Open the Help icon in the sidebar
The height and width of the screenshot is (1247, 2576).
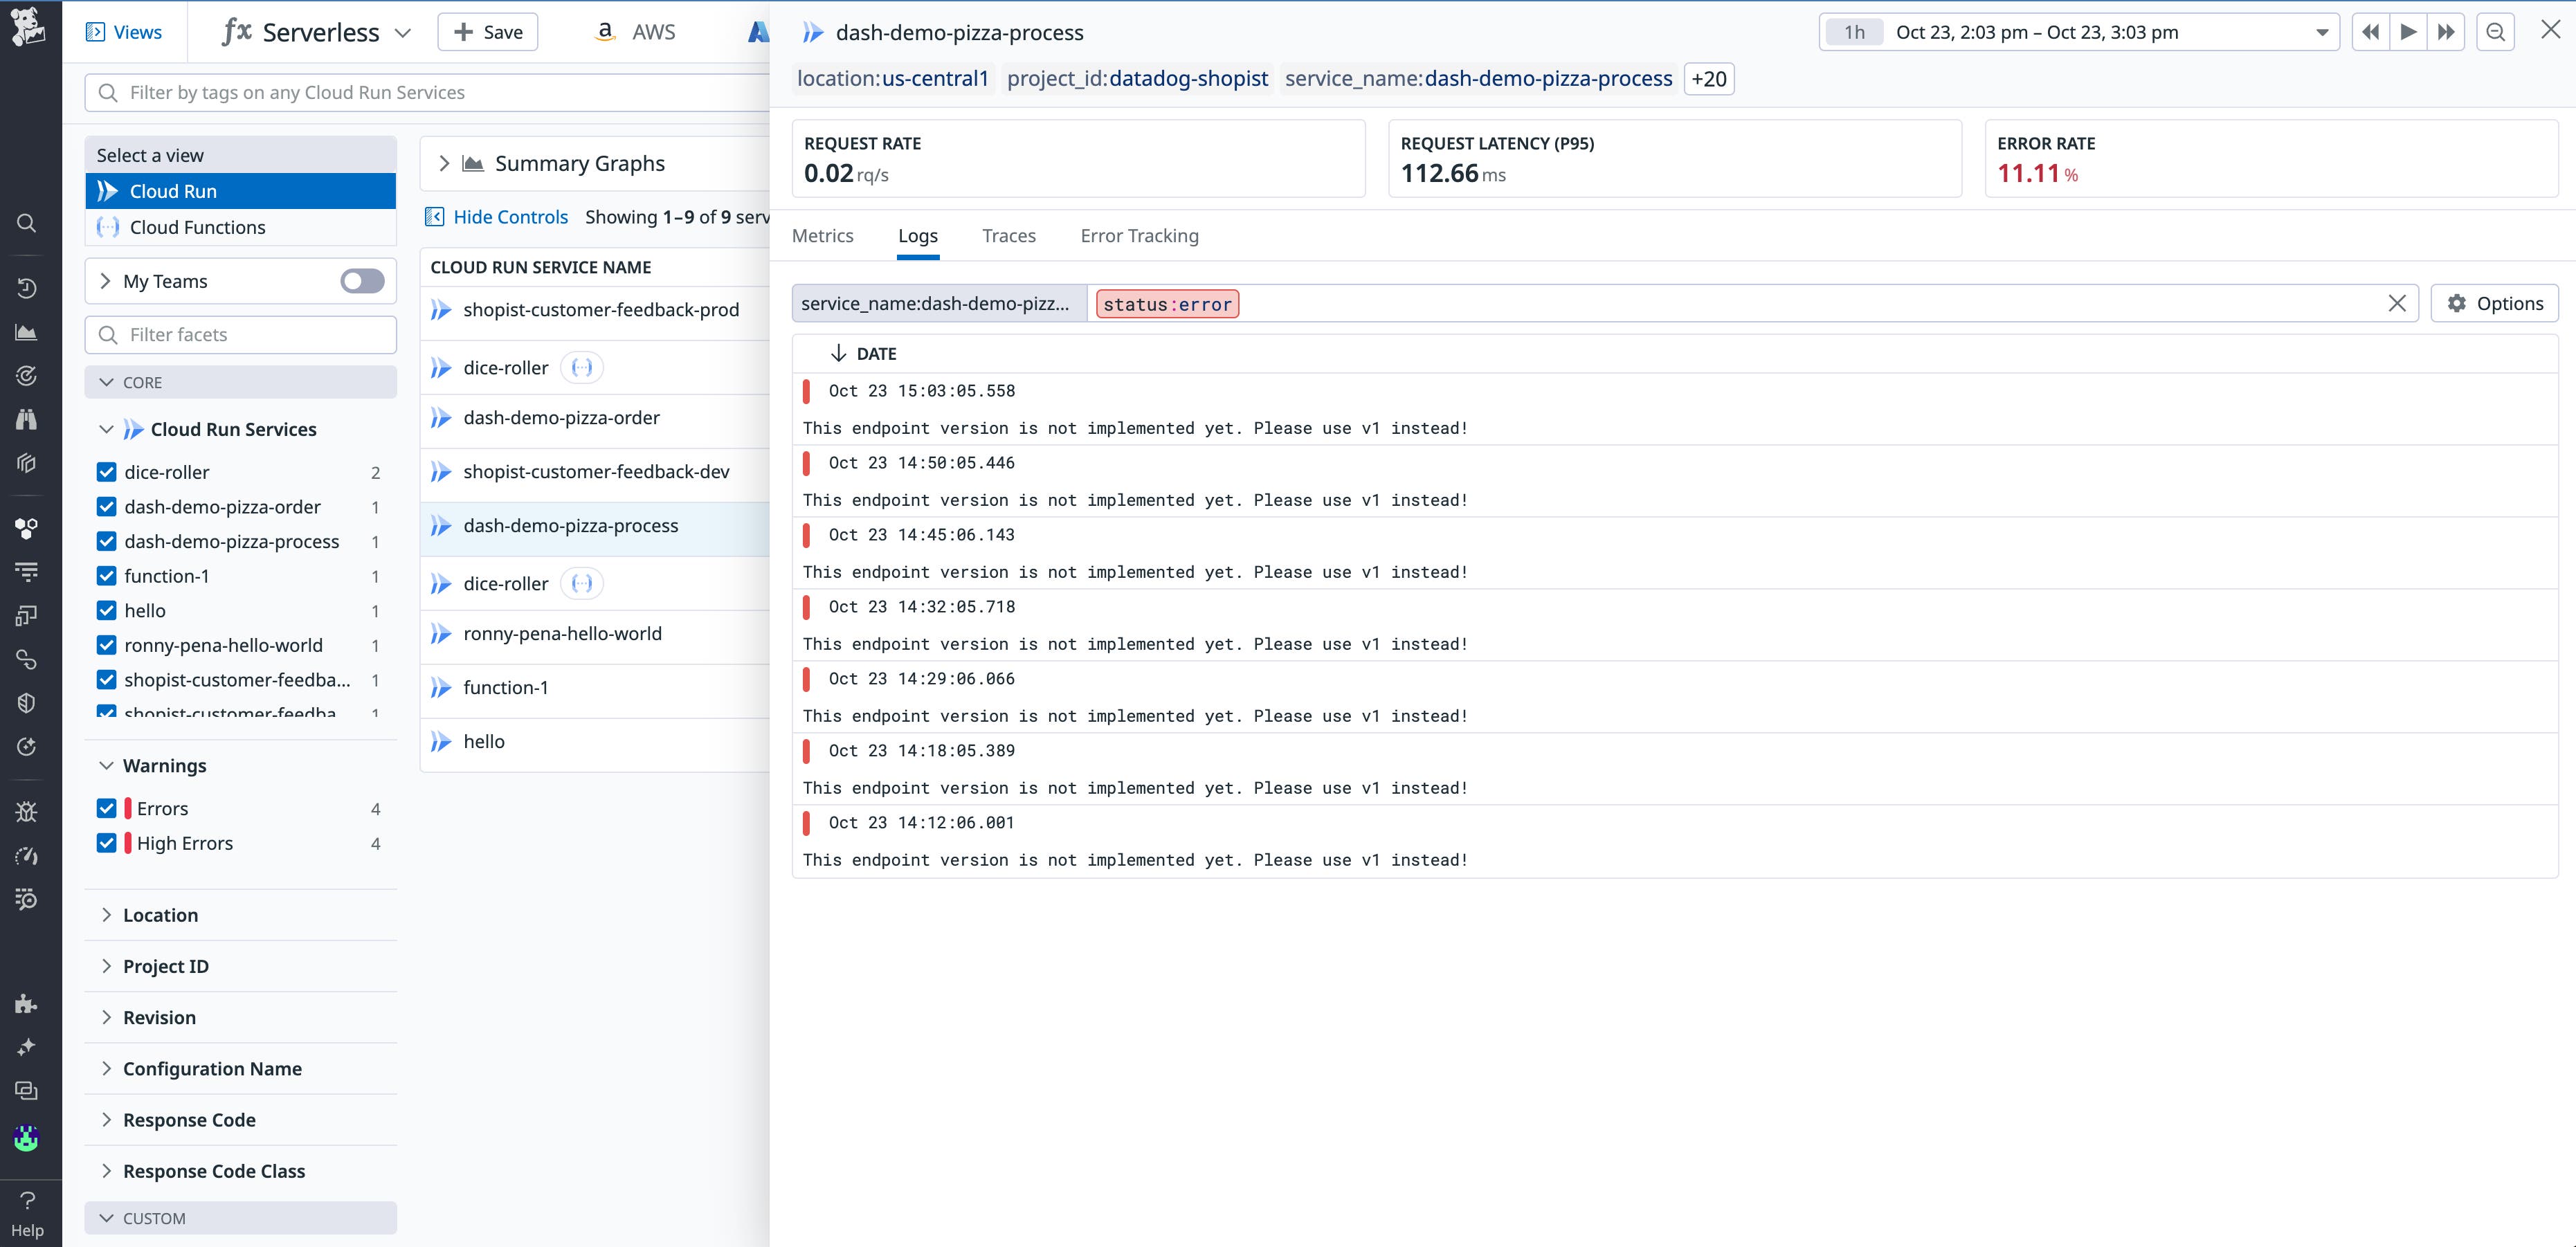click(27, 1212)
